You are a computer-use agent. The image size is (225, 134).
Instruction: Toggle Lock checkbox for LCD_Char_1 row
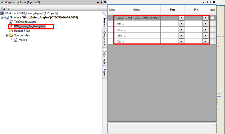tap(213, 17)
